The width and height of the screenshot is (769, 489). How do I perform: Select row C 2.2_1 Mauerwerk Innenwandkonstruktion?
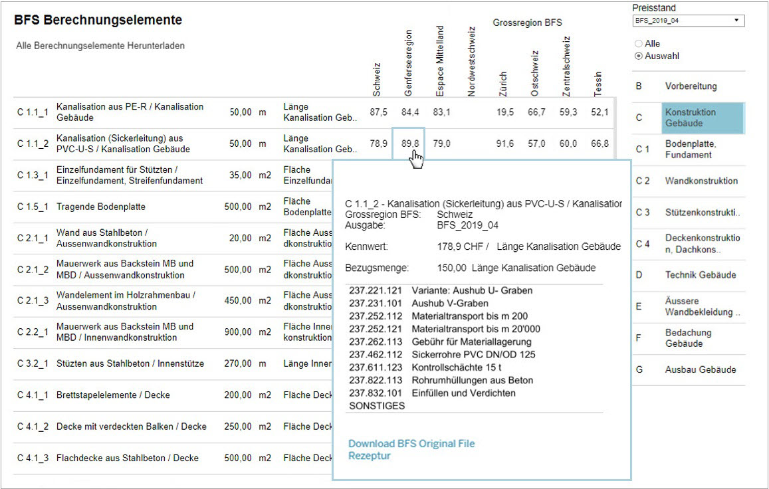[x=173, y=332]
